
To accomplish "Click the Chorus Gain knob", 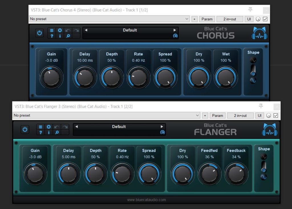I will click(x=51, y=77).
